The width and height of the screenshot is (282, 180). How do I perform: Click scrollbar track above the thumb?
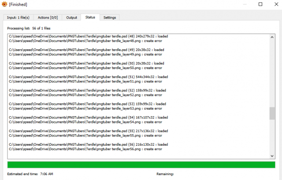pyautogui.click(x=272, y=73)
